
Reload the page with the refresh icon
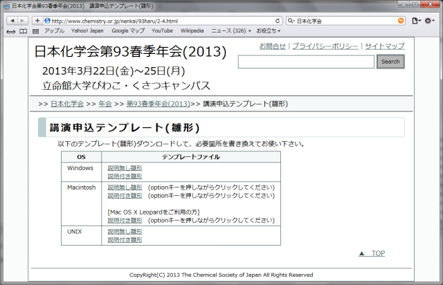(278, 21)
